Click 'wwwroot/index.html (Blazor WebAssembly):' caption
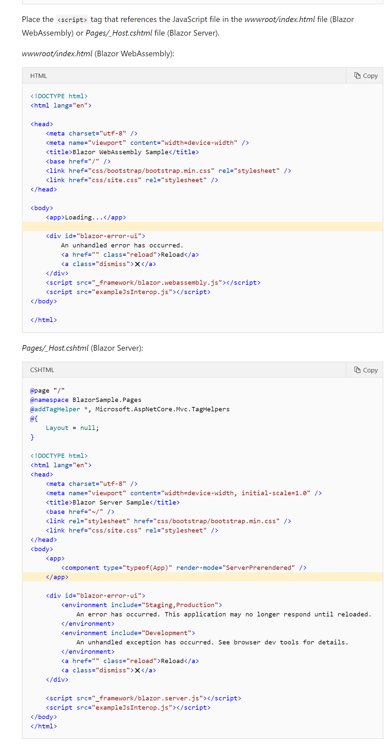 coord(98,54)
